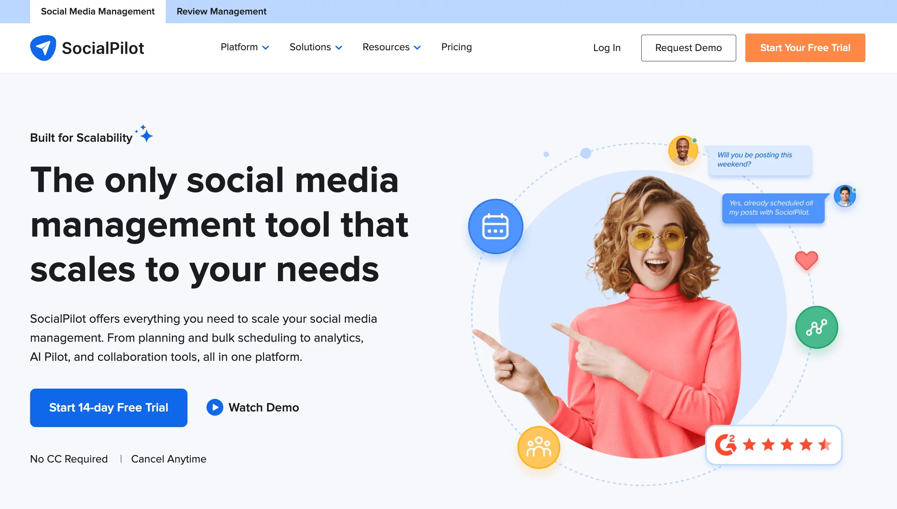Screen dimensions: 897x509
Task: Expand the Solutions dropdown menu
Action: [x=316, y=48]
